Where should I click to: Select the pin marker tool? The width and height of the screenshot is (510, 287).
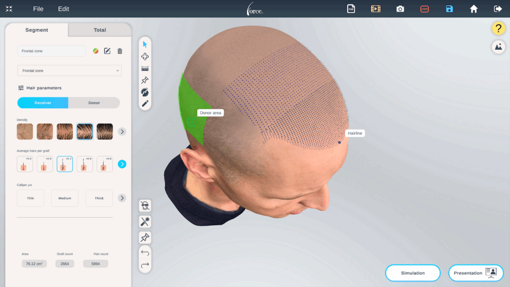click(145, 80)
